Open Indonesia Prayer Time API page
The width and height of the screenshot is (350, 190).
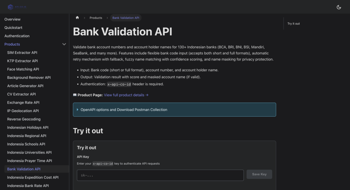coord(29,161)
